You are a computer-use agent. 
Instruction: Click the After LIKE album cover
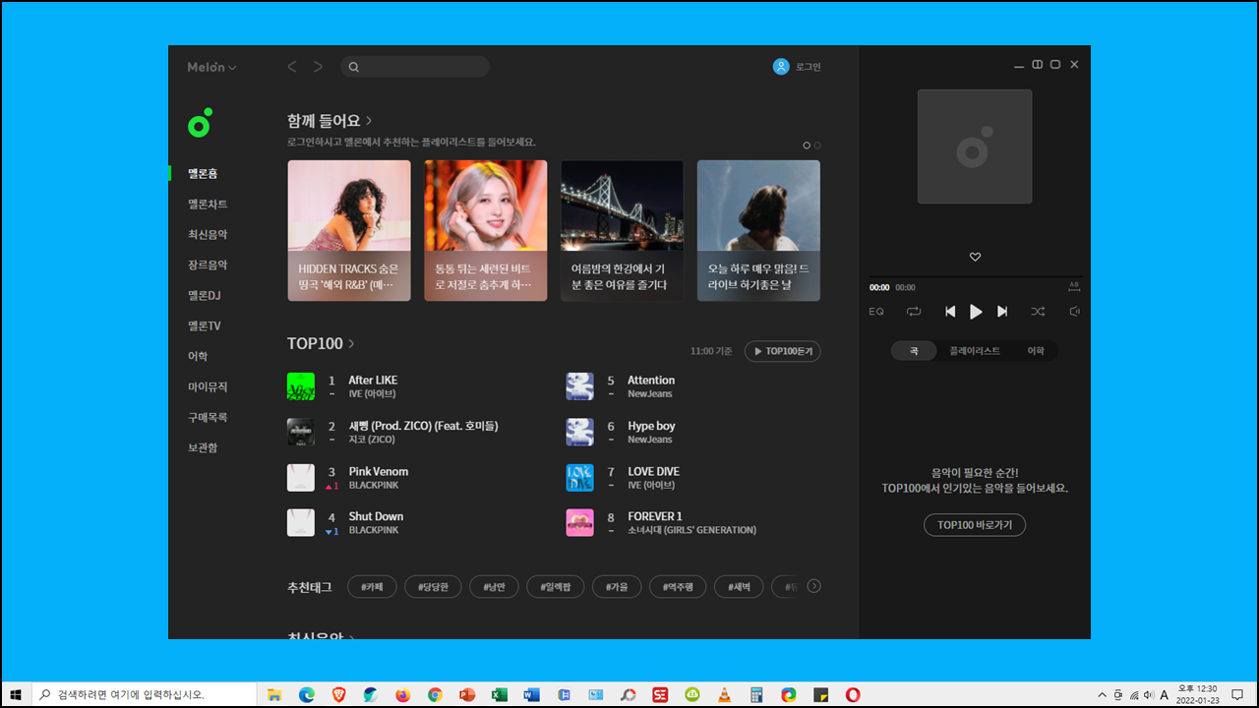pyautogui.click(x=301, y=386)
